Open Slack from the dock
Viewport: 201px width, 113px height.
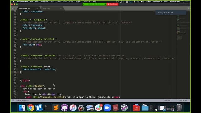click(99, 108)
